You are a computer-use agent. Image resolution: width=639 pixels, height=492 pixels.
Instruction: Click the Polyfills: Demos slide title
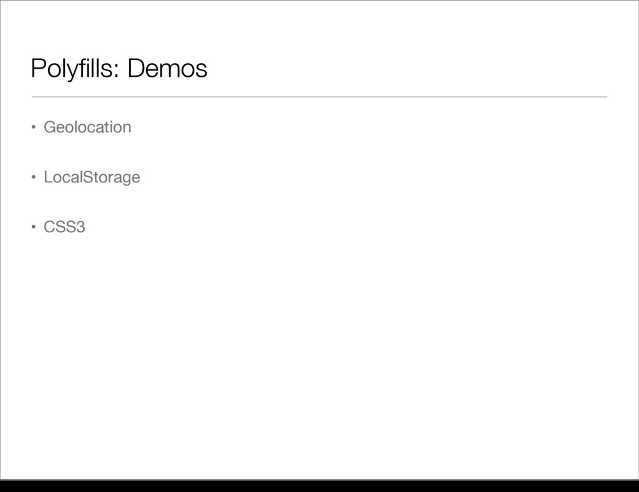tap(119, 69)
